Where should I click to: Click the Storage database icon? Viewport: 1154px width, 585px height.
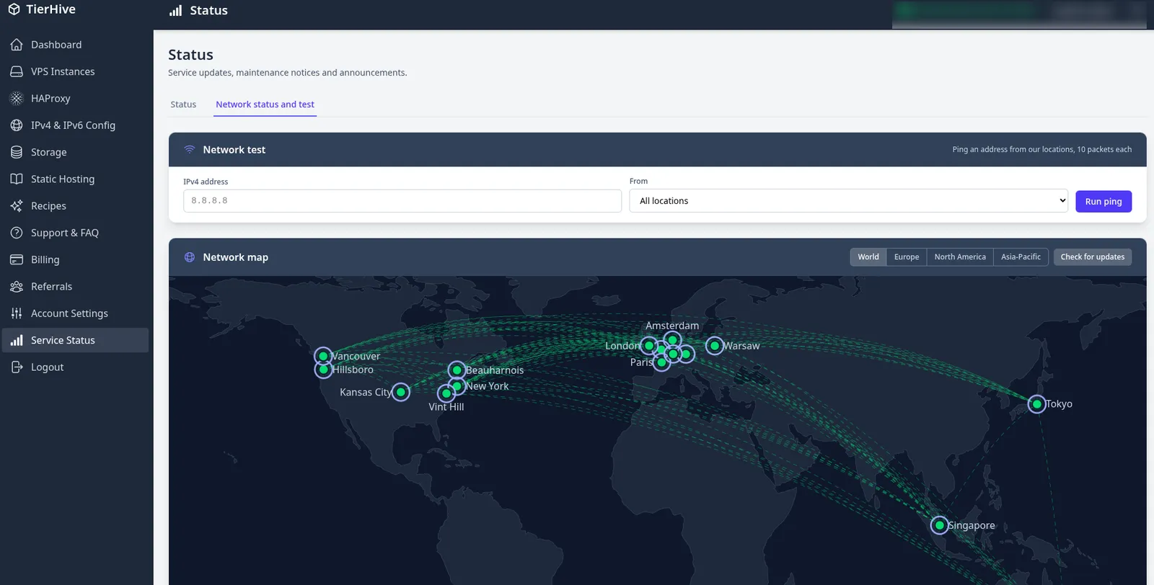click(x=17, y=152)
